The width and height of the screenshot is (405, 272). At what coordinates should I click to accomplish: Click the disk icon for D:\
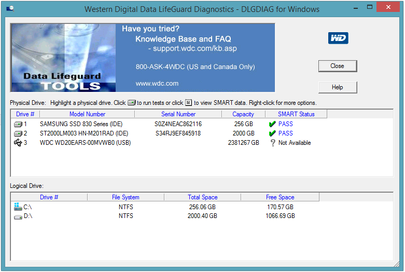click(18, 216)
